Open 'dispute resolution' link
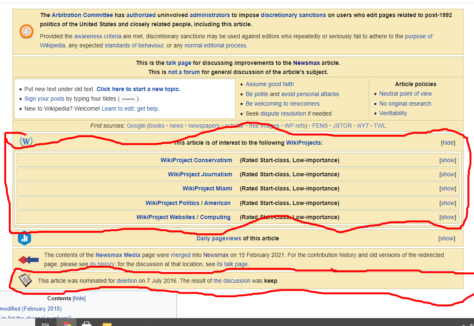474x326 pixels. (283, 114)
